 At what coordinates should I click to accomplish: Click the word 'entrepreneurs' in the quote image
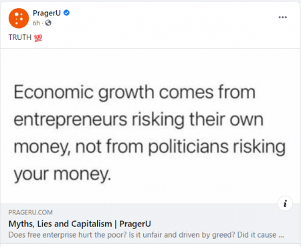click(x=70, y=120)
